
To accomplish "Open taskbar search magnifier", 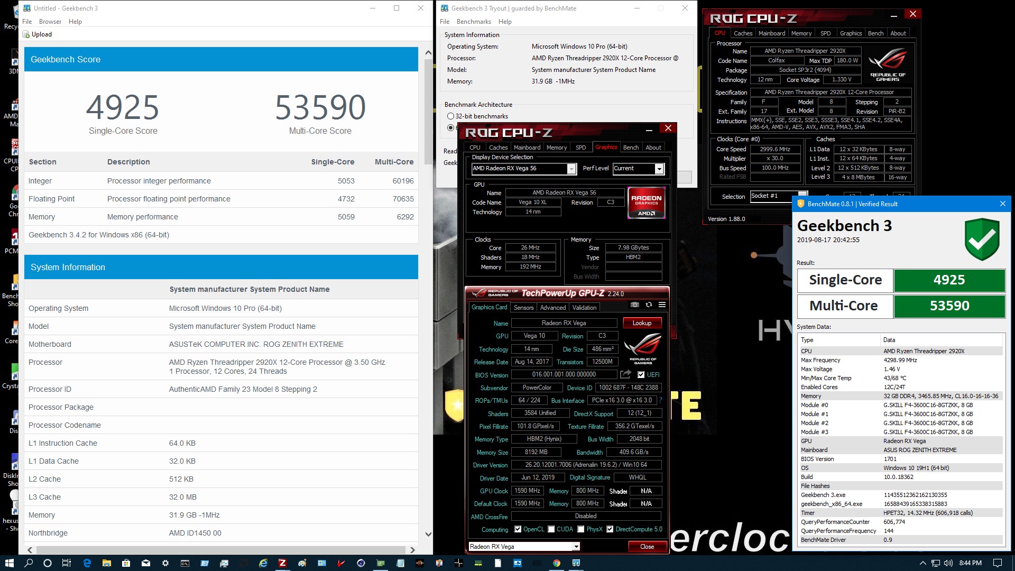I will [x=29, y=563].
